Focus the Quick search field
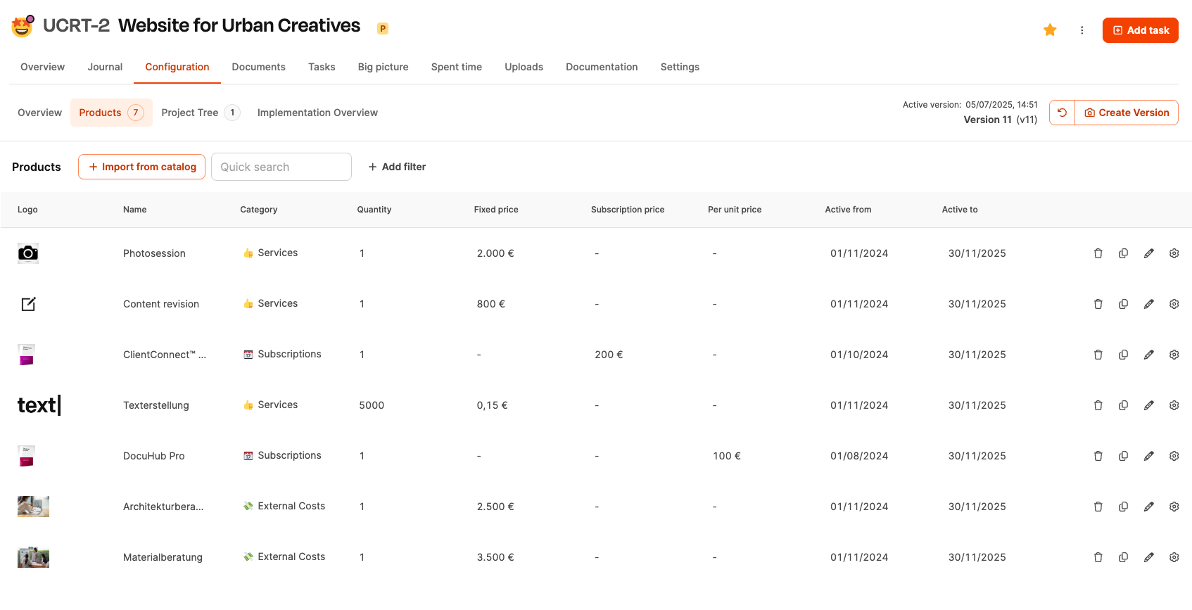Image resolution: width=1192 pixels, height=610 pixels. click(x=281, y=167)
